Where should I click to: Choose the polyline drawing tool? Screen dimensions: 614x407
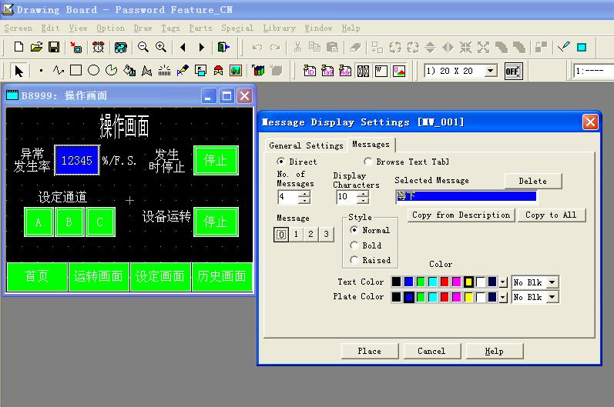click(59, 71)
